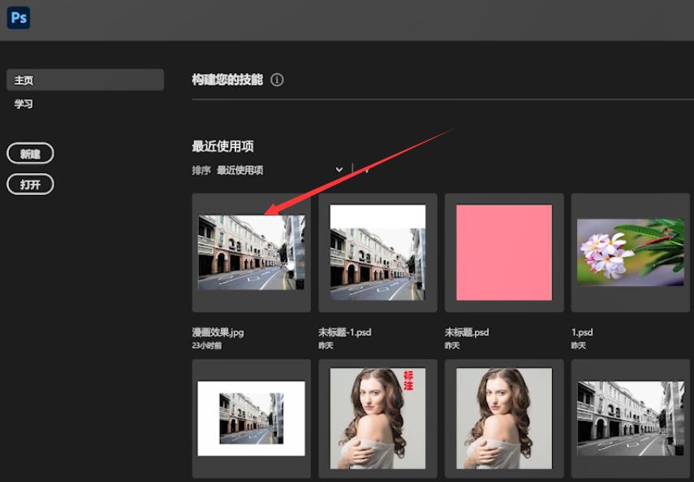
Task: Click the file name 未标题.psd
Action: 467,332
